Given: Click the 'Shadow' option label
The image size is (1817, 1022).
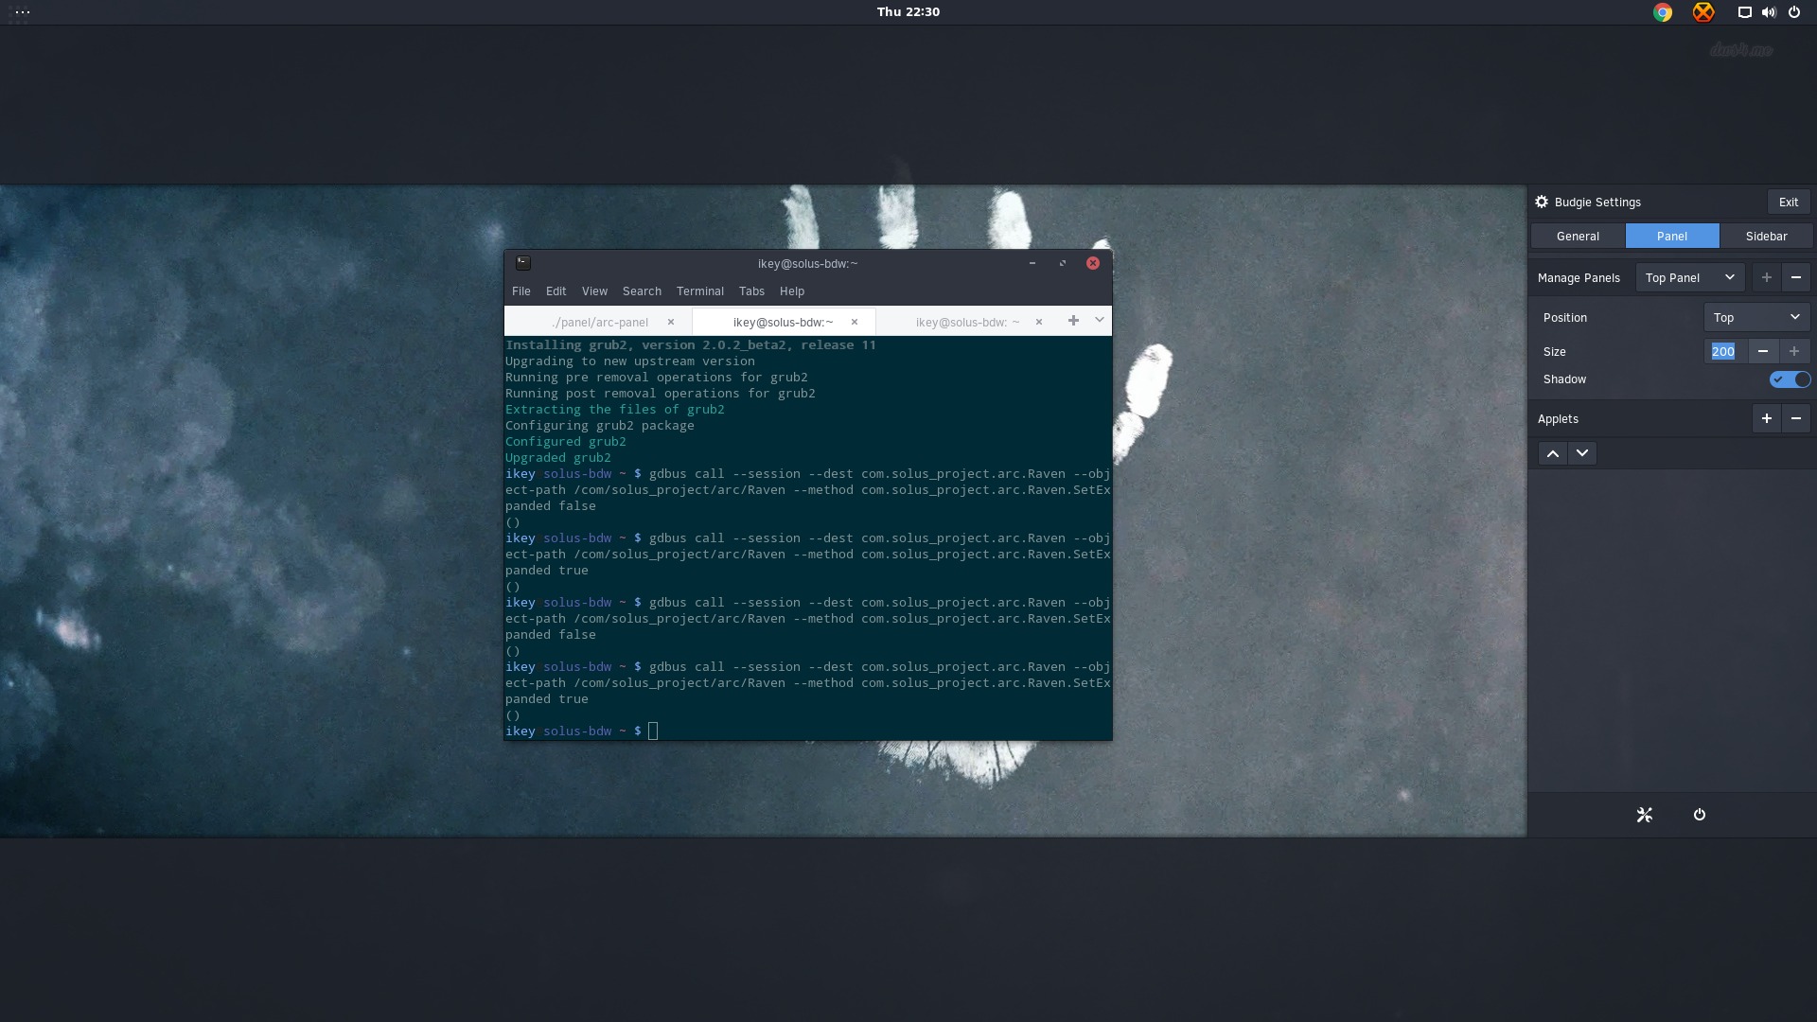Looking at the screenshot, I should (1564, 379).
